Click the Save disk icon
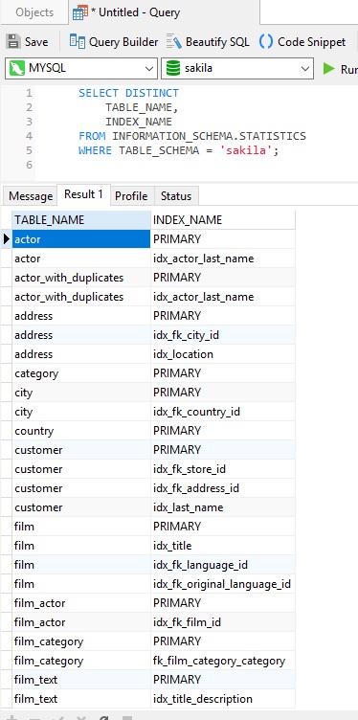 coord(13,42)
